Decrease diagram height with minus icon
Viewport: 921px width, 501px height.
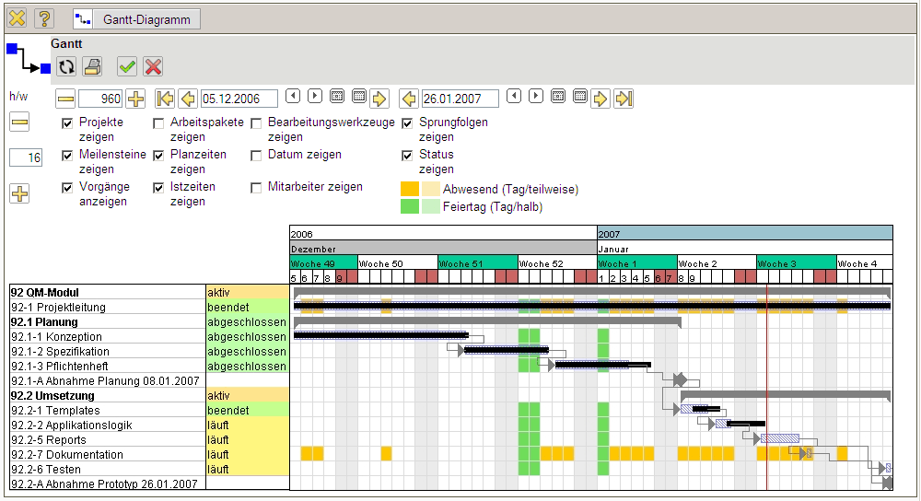[19, 122]
